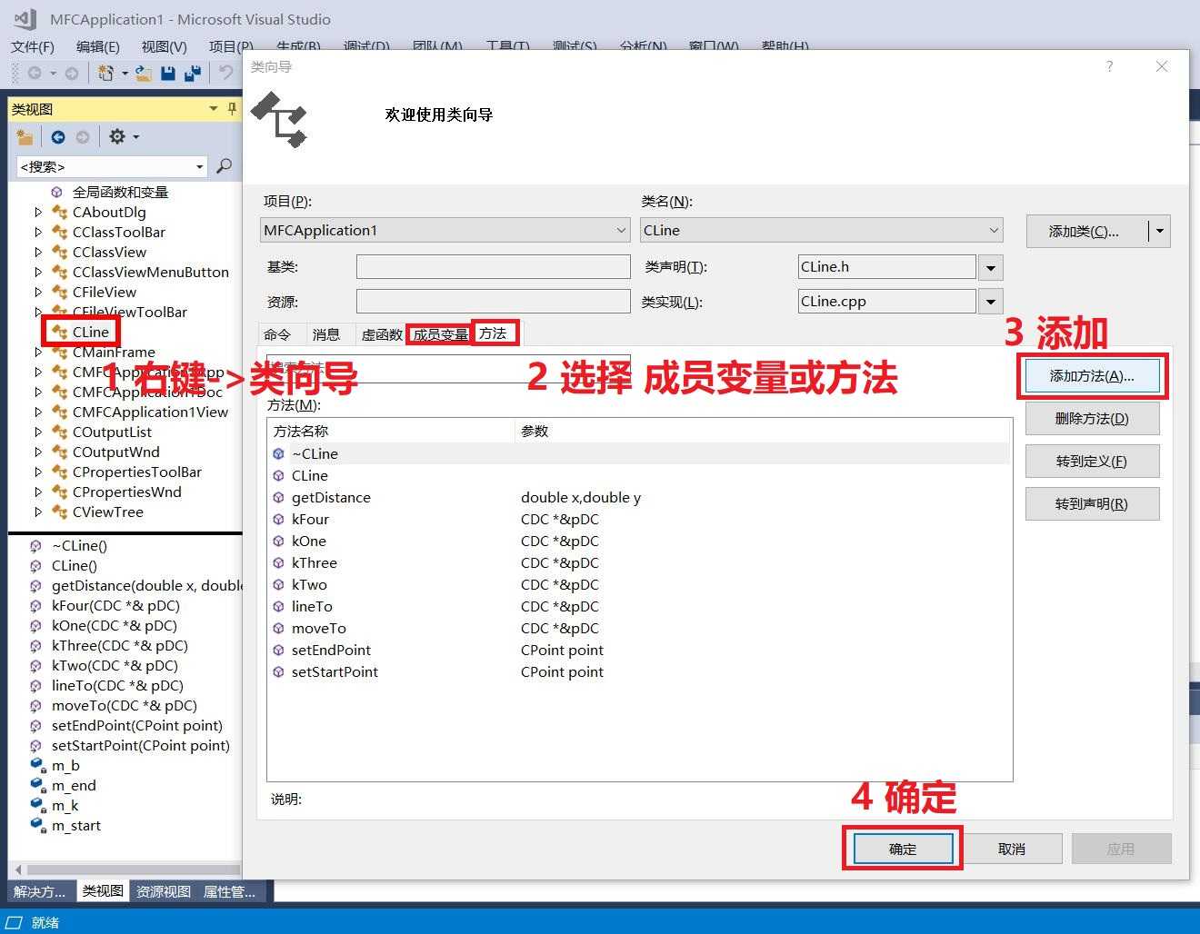Switch to the Commands tab in wizard

277,334
